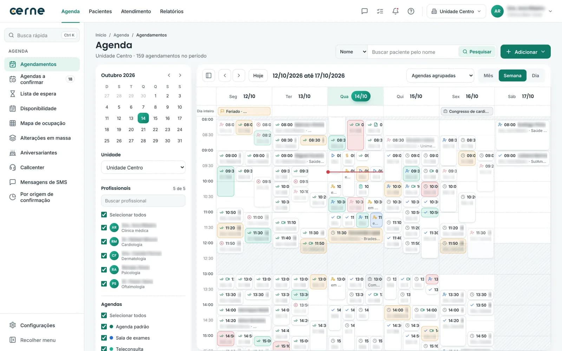Open the help question mark icon
Screen dimensions: 562x351
411,11
